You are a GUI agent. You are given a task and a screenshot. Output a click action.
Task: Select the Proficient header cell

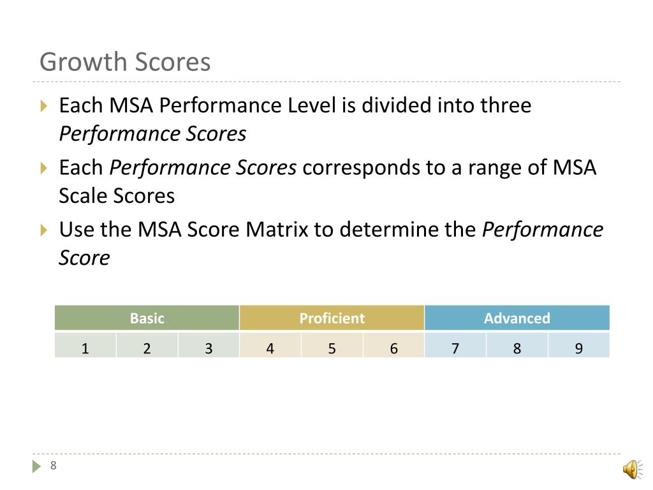pos(332,318)
